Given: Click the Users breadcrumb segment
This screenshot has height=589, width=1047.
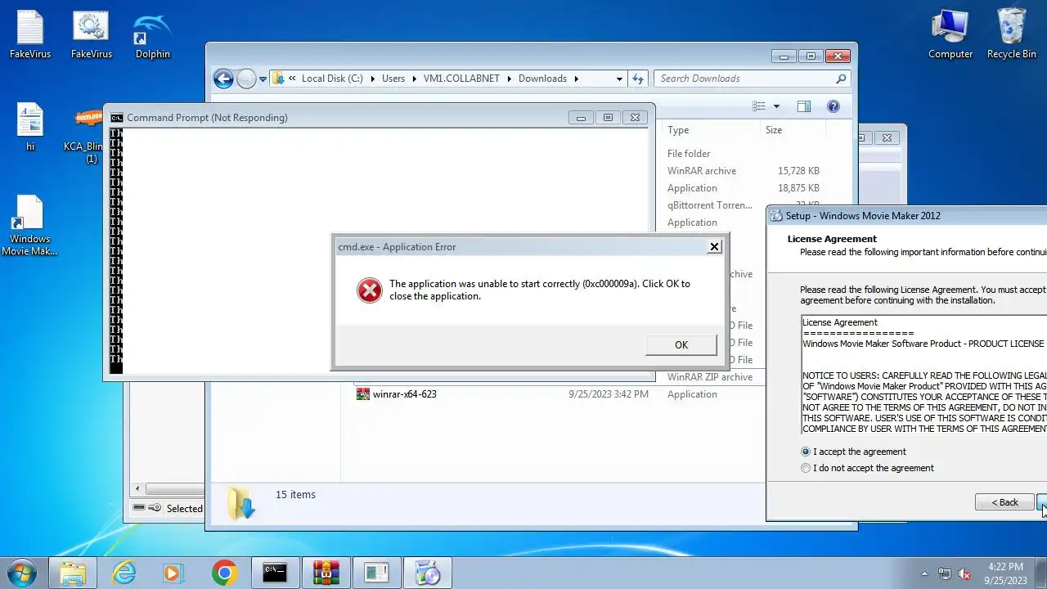Looking at the screenshot, I should coord(393,79).
